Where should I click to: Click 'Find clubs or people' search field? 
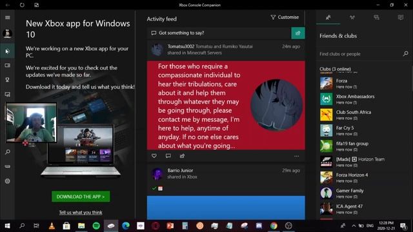click(360, 54)
